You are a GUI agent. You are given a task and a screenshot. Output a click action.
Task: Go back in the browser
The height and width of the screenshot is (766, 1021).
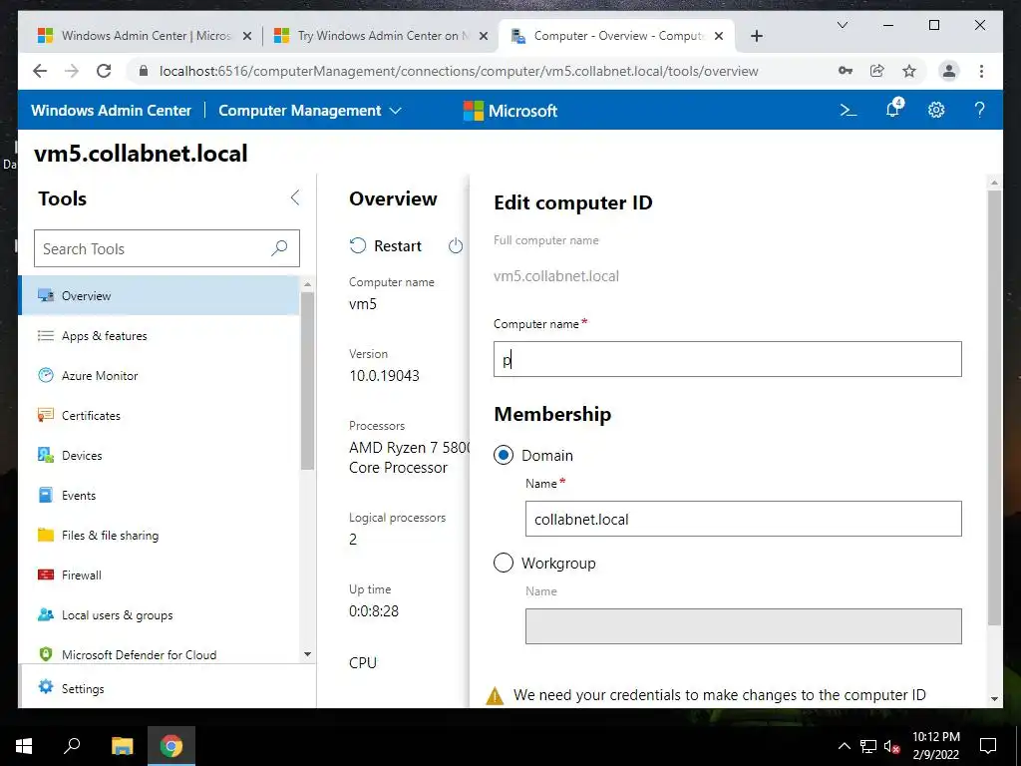pyautogui.click(x=40, y=71)
